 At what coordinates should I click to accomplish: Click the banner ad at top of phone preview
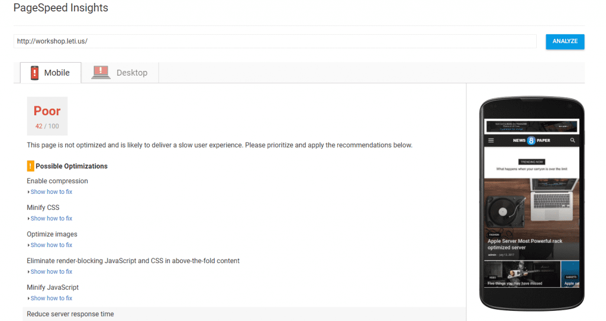click(531, 127)
